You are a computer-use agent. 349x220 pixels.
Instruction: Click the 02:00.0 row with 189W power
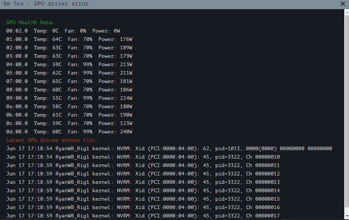tap(69, 48)
